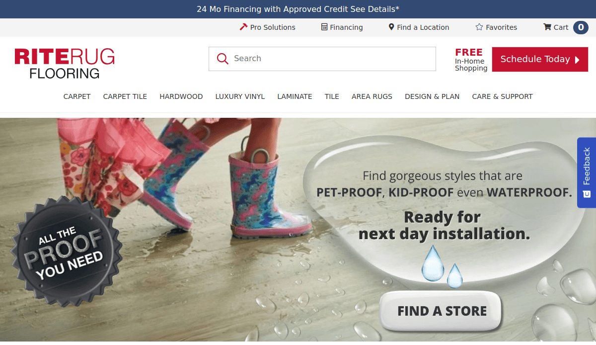Open the LUXURY VINYL menu item

(240, 96)
